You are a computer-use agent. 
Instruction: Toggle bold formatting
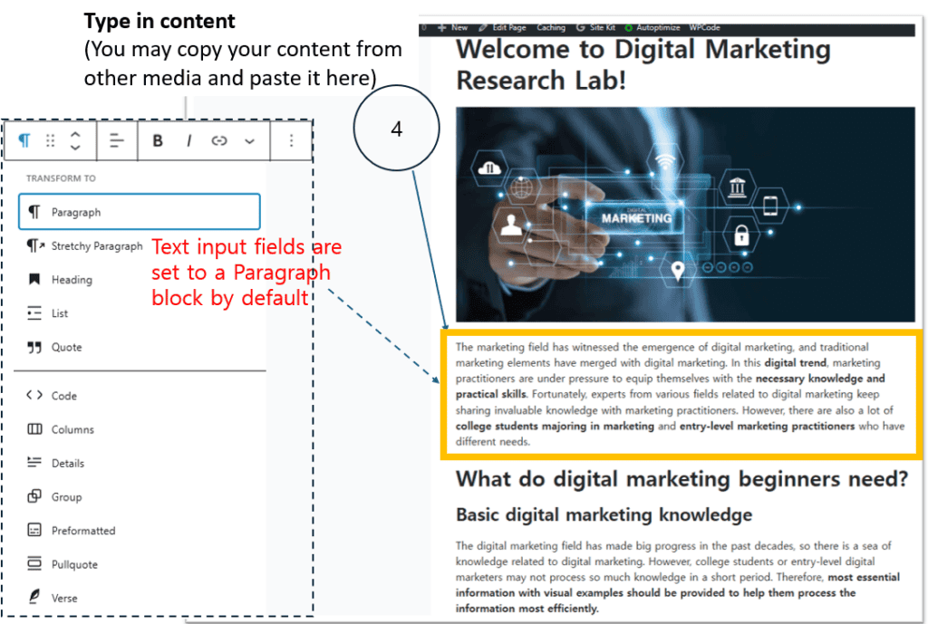[x=158, y=140]
